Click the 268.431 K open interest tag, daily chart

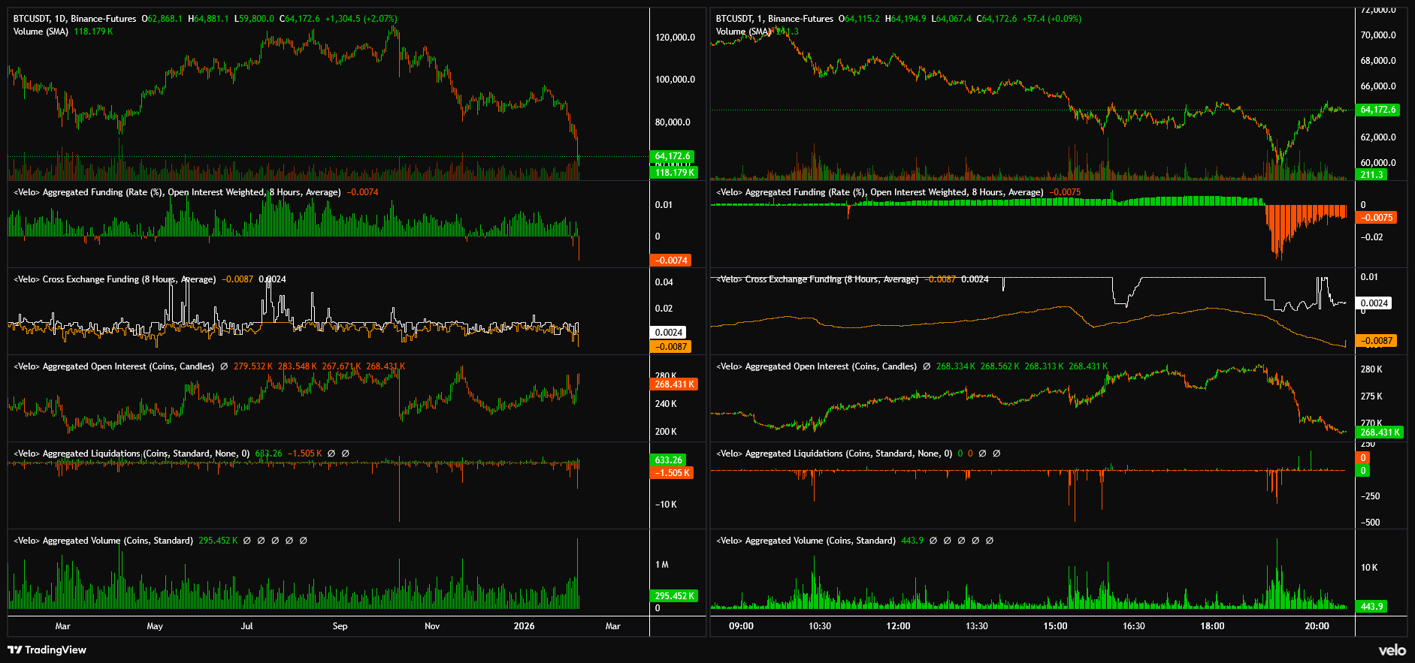coord(674,384)
